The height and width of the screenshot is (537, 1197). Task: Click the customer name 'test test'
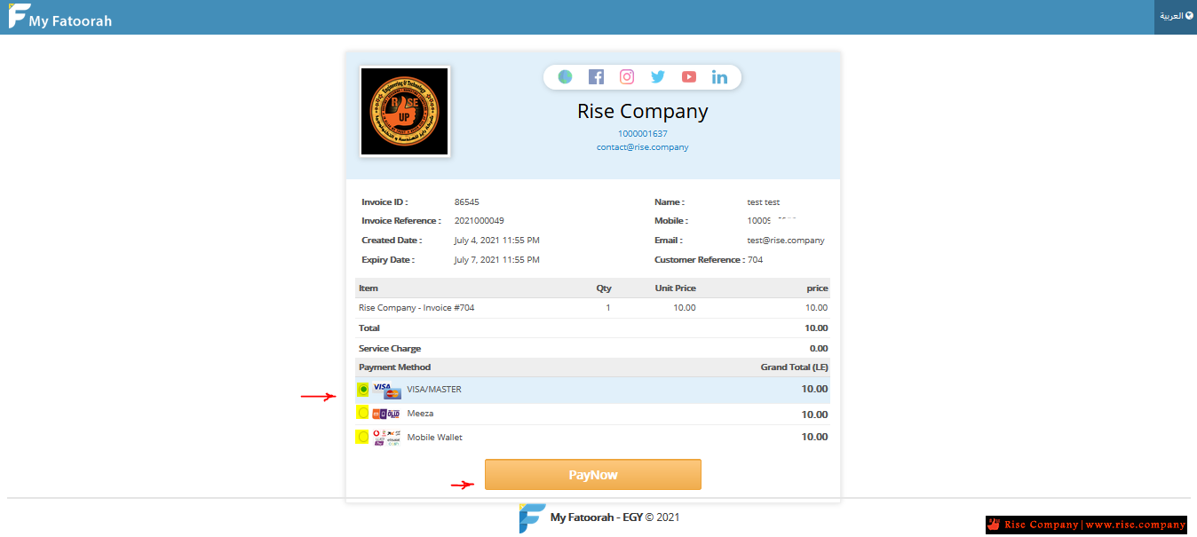tap(764, 202)
